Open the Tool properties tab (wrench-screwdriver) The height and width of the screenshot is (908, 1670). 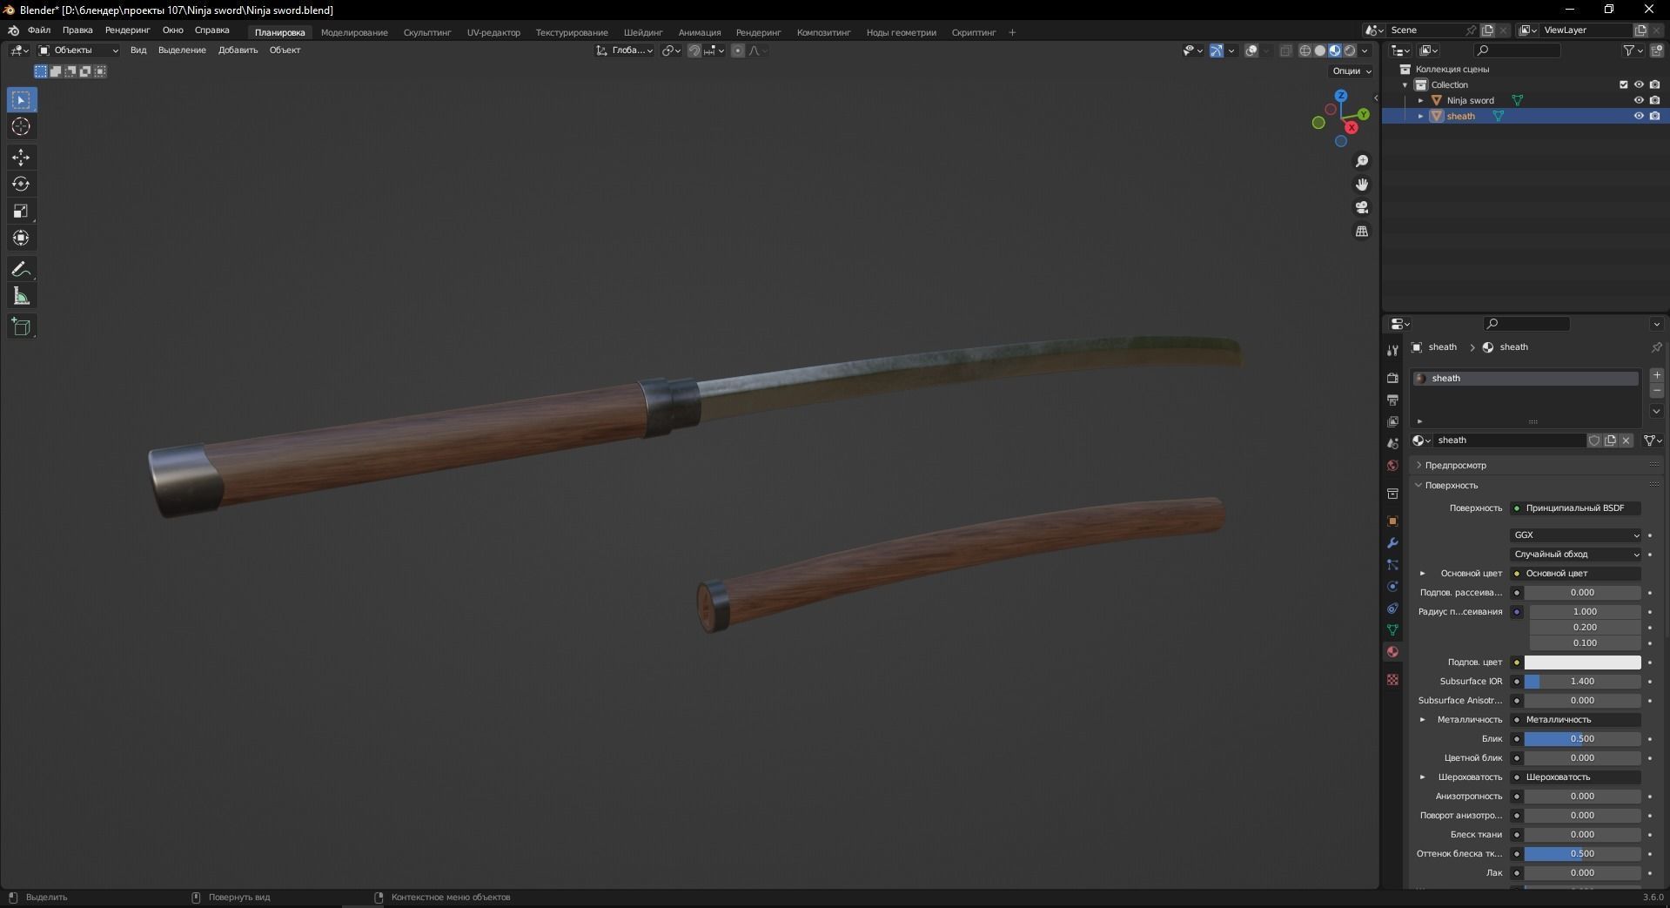[x=1392, y=350]
